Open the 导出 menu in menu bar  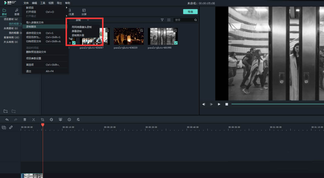(x=59, y=3)
